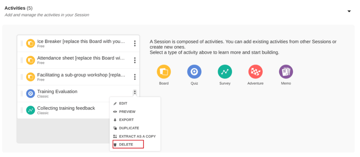
Task: Click the Collecting training feedback survey icon
Action: 30,110
